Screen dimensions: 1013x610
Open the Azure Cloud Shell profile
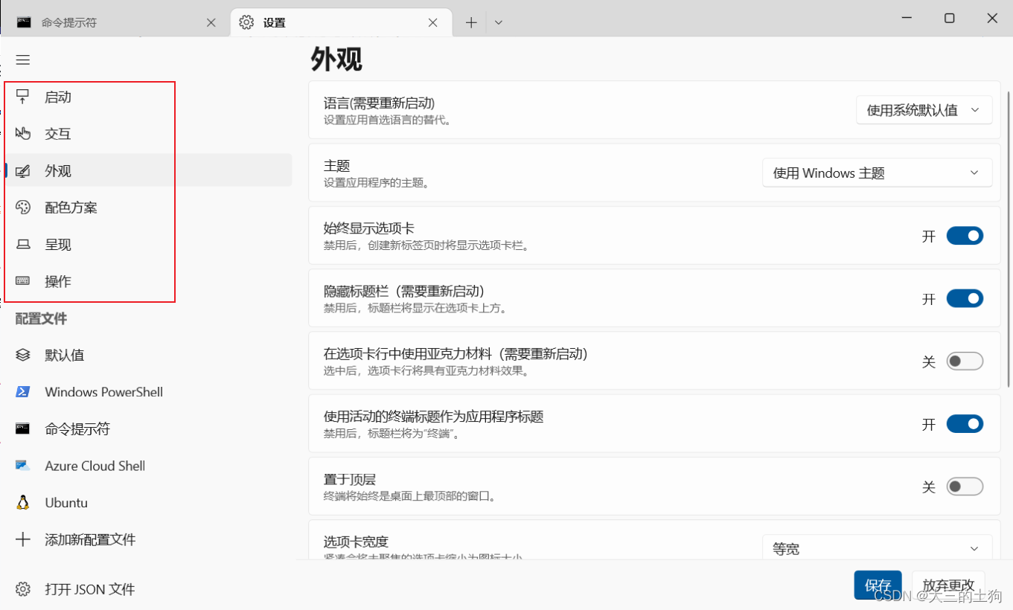pos(95,465)
